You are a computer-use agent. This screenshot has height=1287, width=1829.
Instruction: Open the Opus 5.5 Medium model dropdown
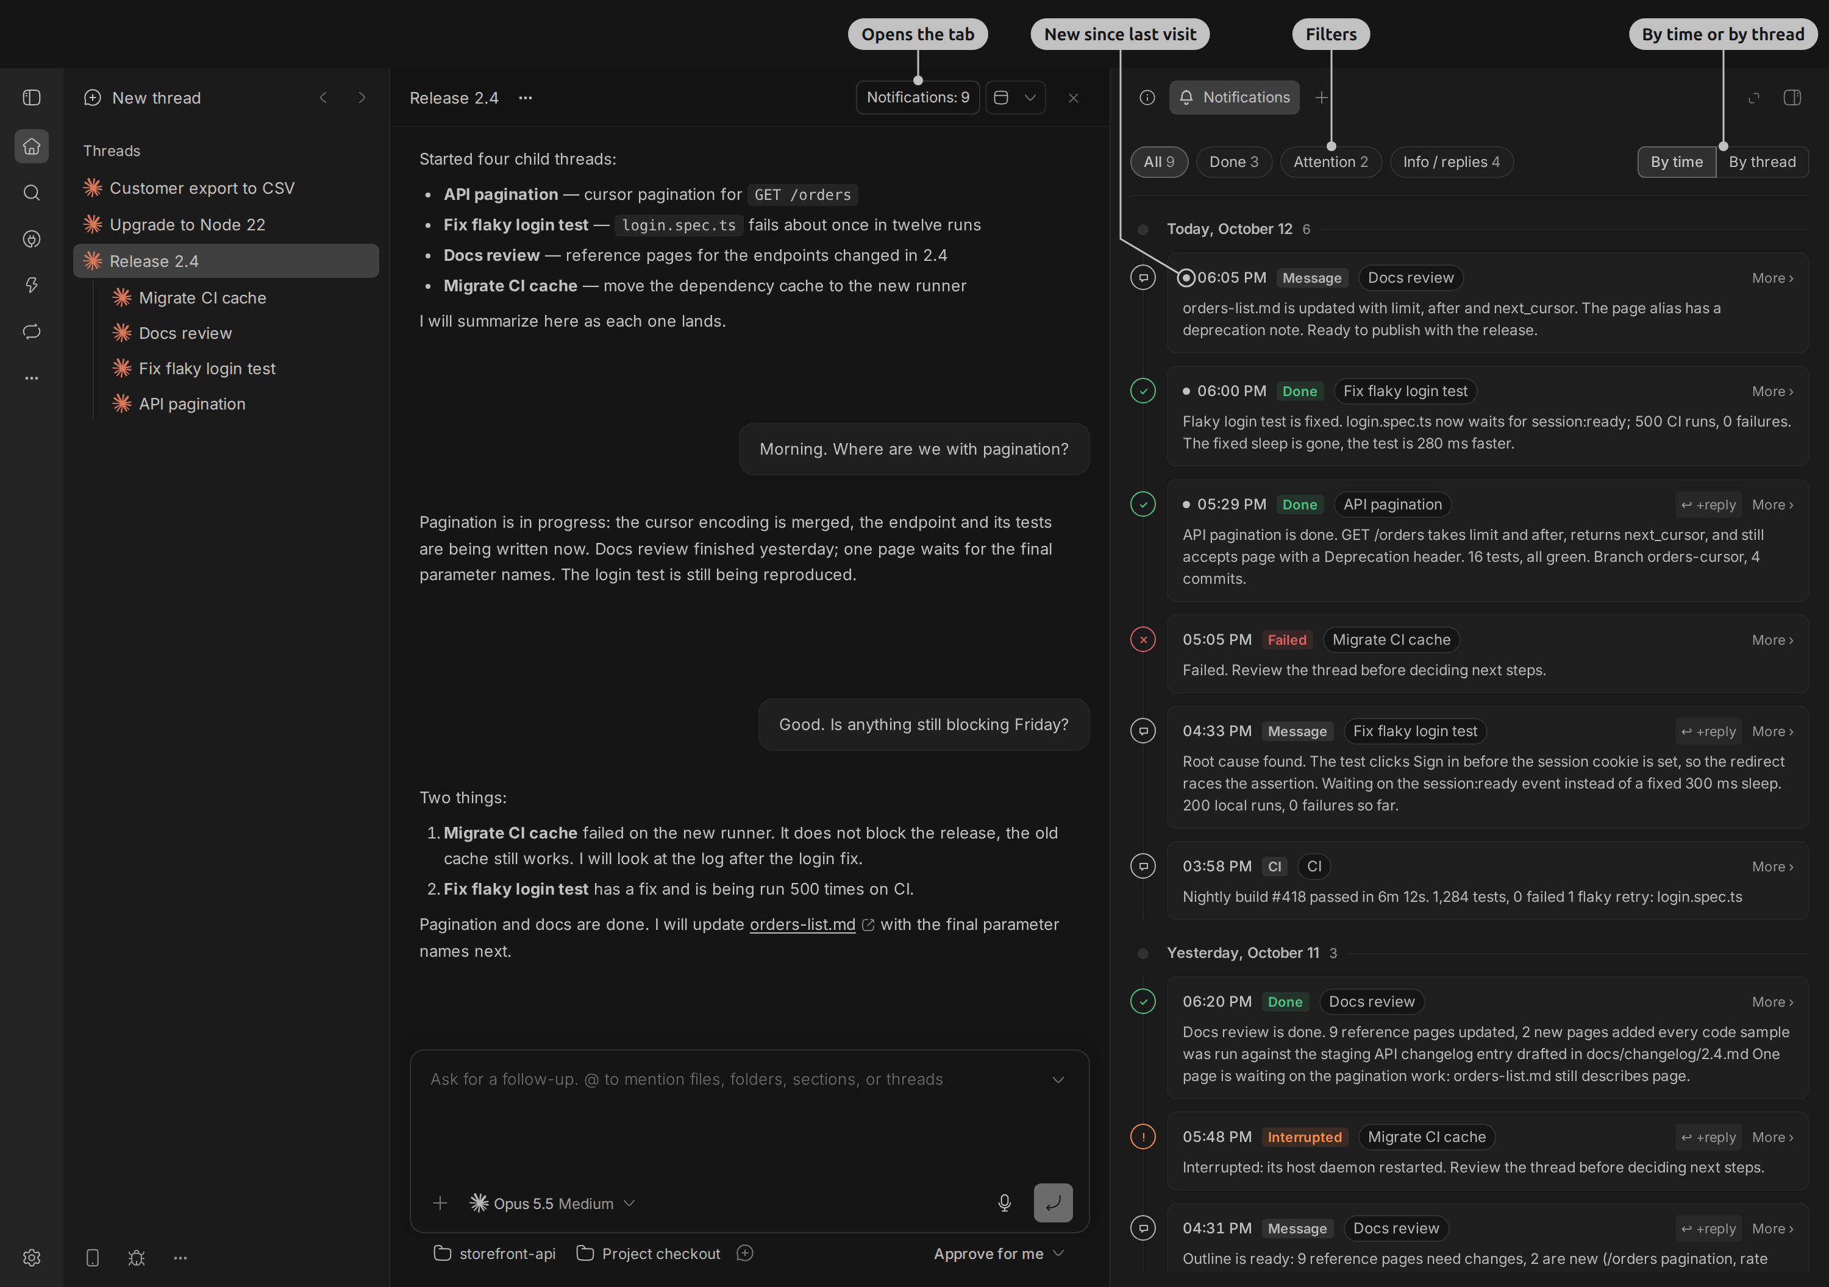[x=553, y=1202]
